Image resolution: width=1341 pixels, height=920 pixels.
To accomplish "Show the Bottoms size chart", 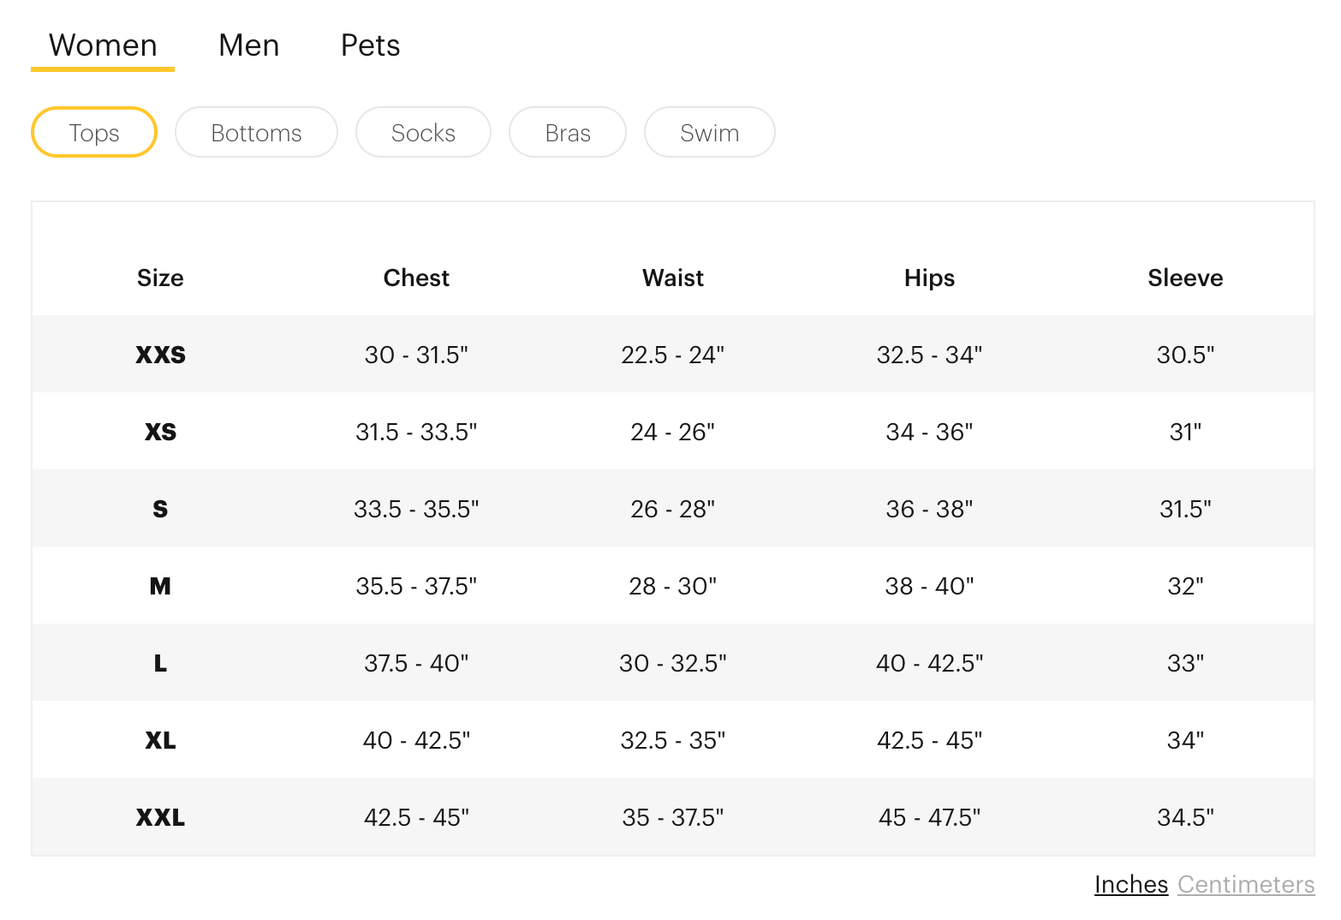I will [256, 133].
